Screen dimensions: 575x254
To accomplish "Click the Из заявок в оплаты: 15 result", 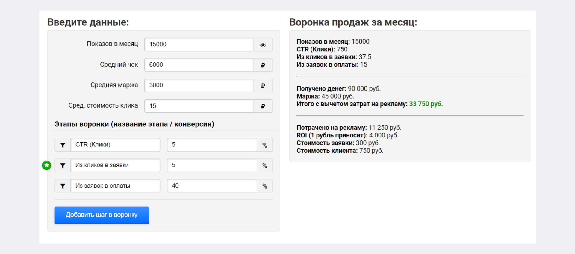I will point(332,65).
